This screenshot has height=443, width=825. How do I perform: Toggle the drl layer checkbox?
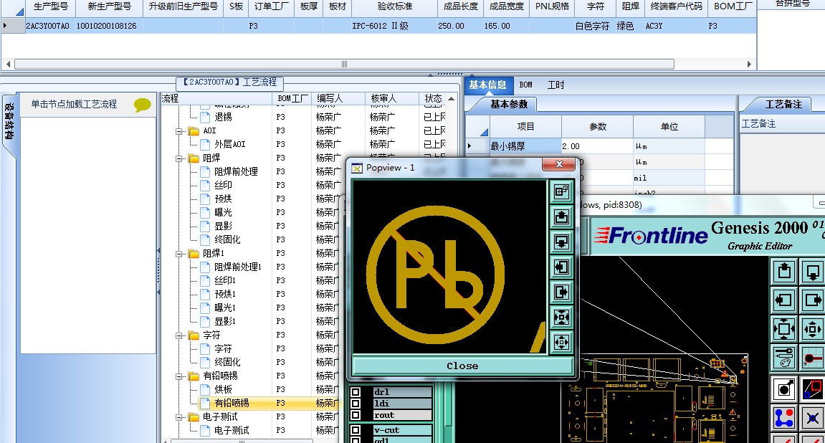pos(356,392)
